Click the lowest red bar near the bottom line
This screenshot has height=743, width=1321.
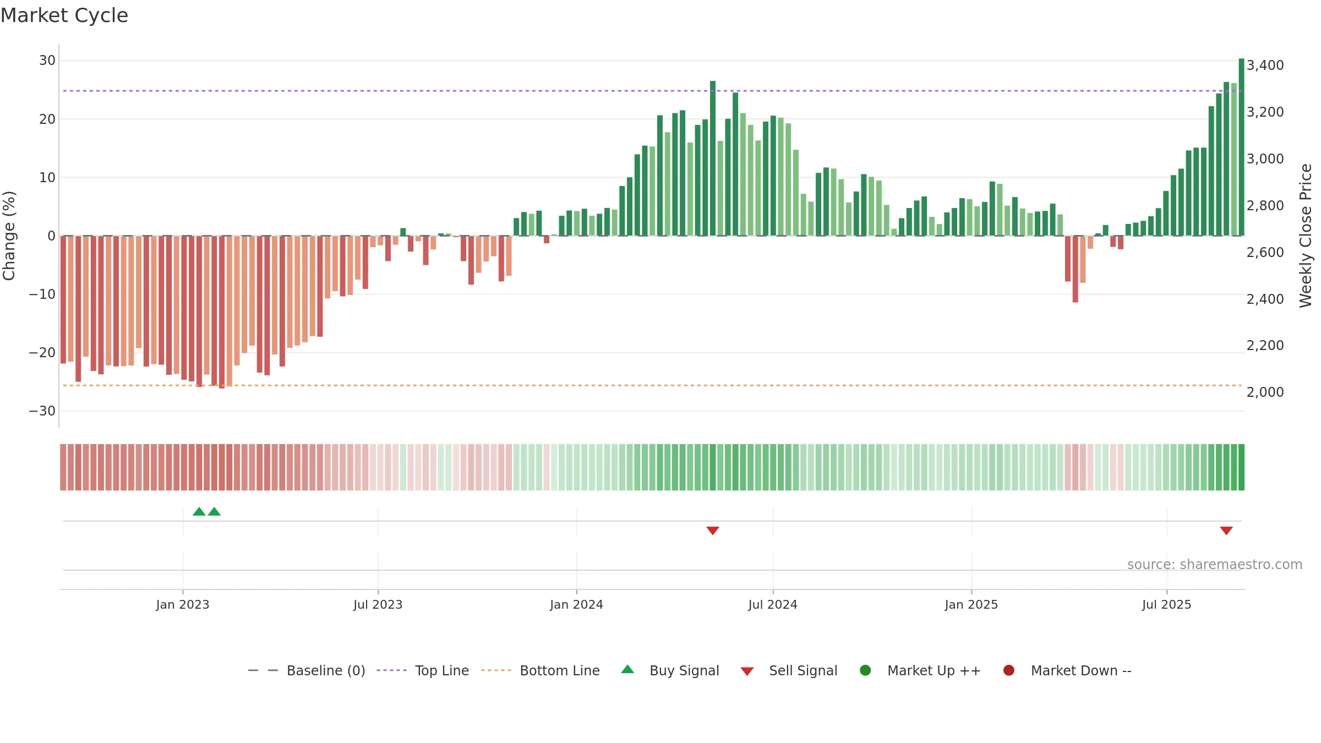222,312
